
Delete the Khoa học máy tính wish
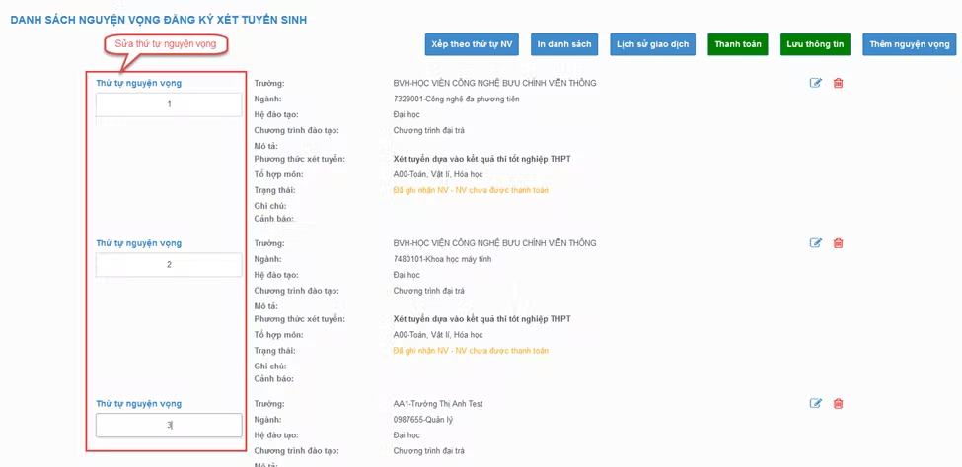pos(839,243)
